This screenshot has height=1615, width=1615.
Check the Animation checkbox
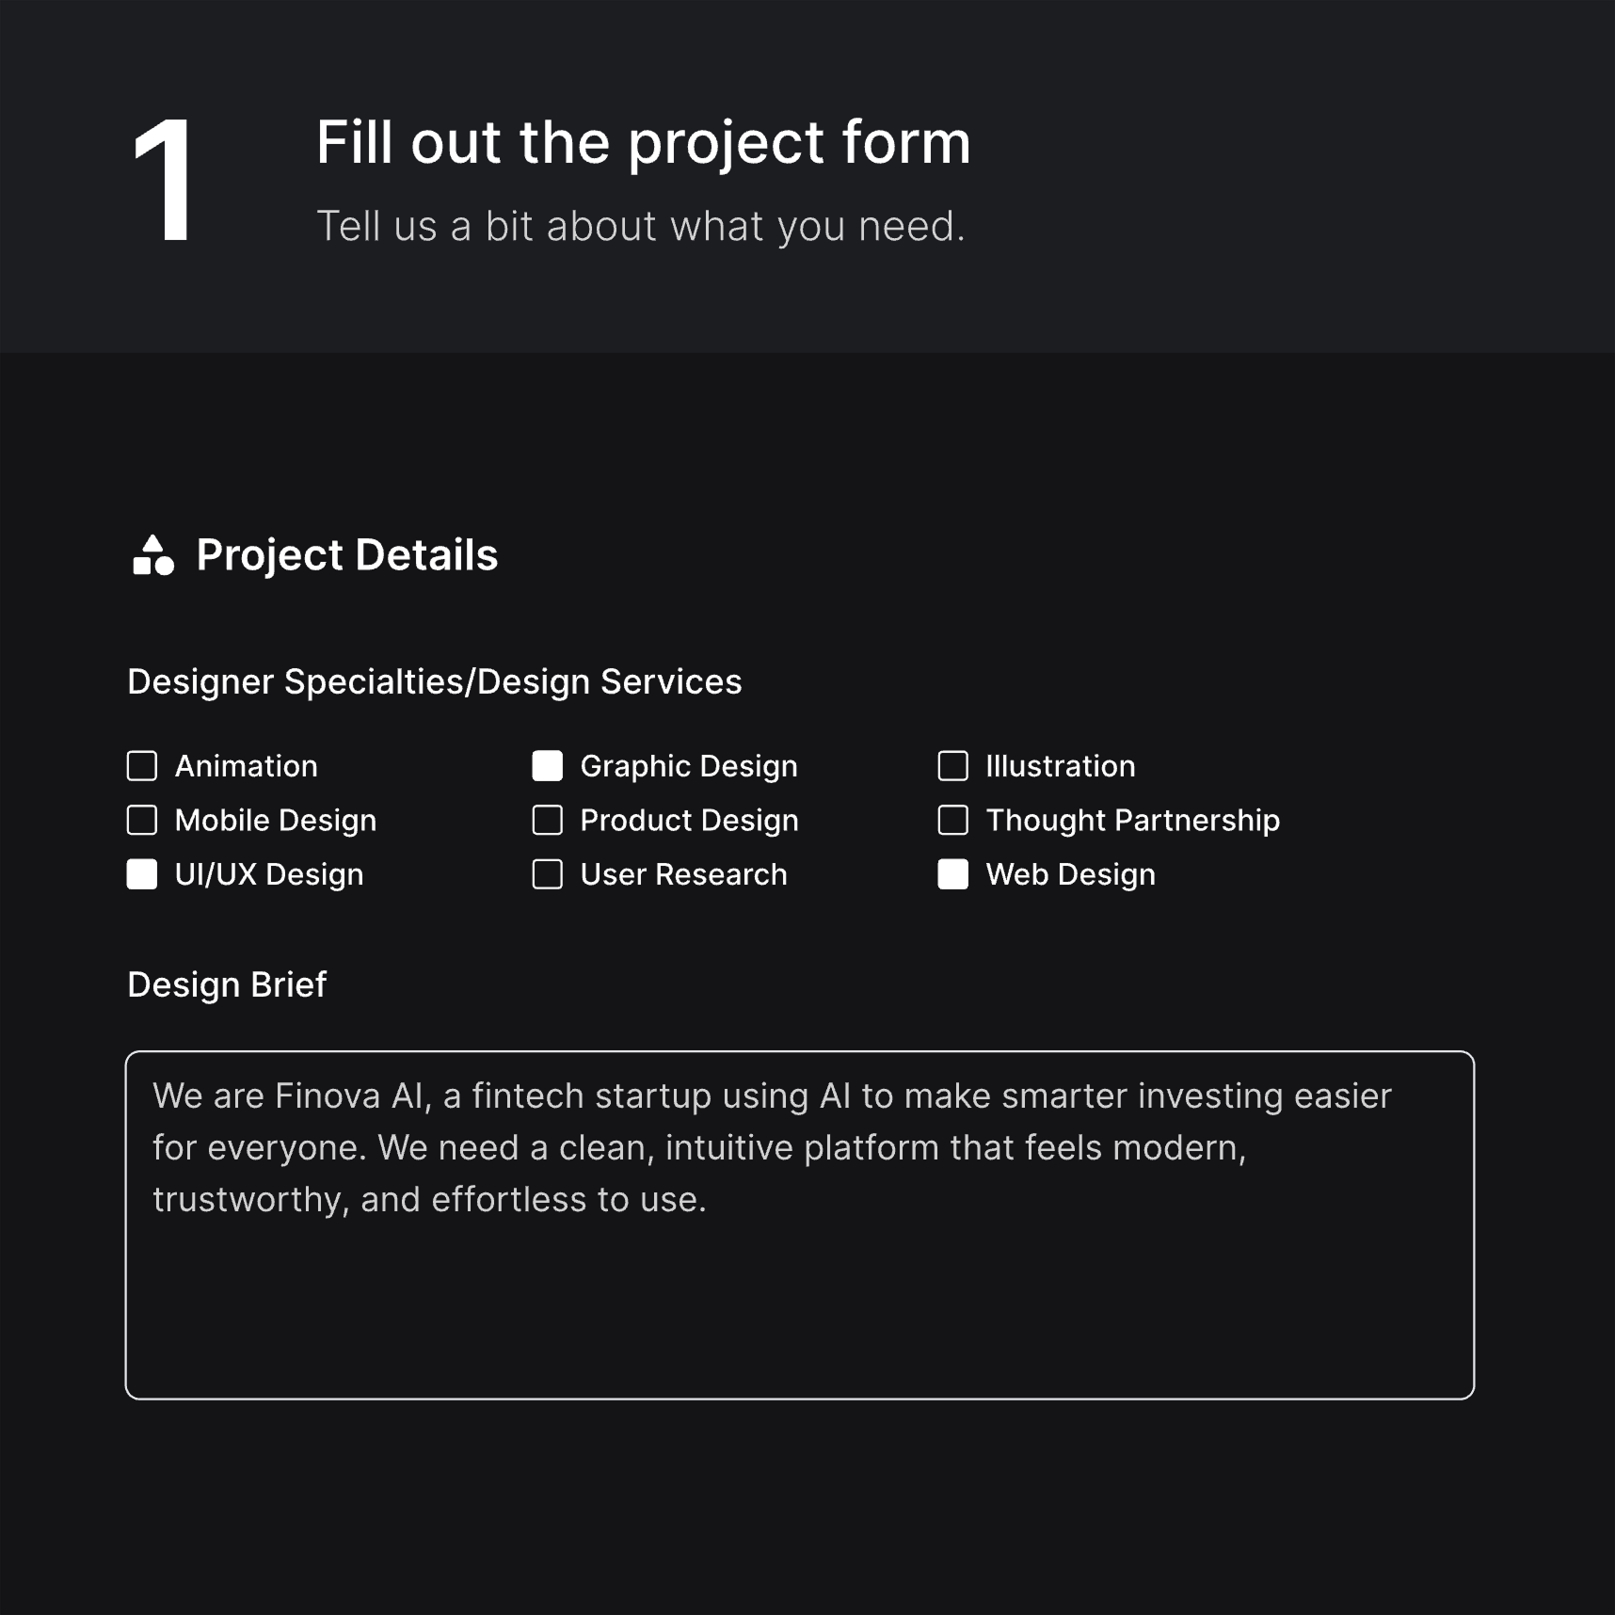pyautogui.click(x=142, y=766)
